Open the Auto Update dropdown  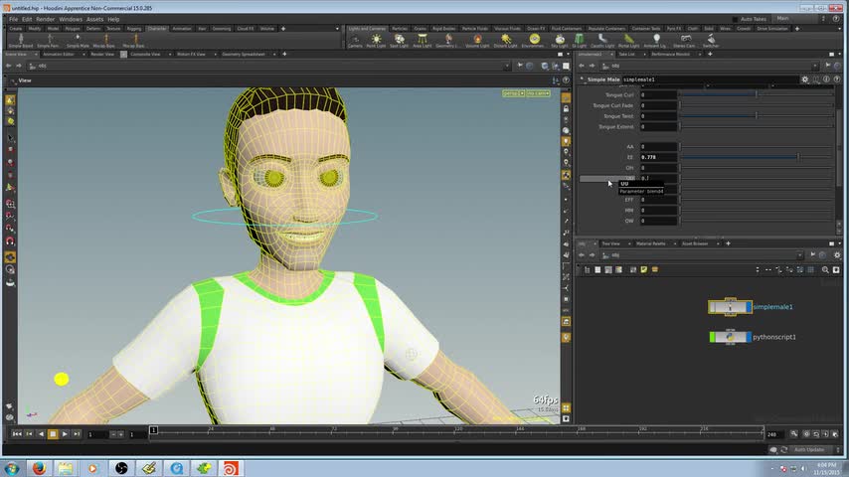tap(811, 449)
